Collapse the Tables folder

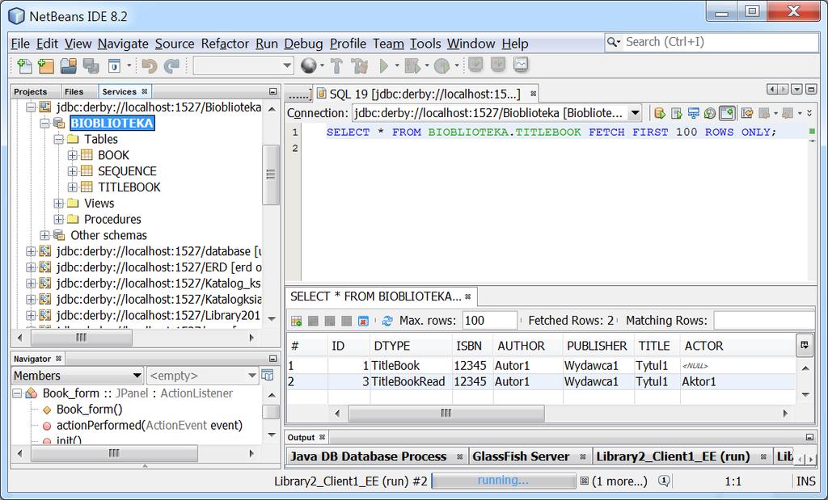(x=58, y=139)
